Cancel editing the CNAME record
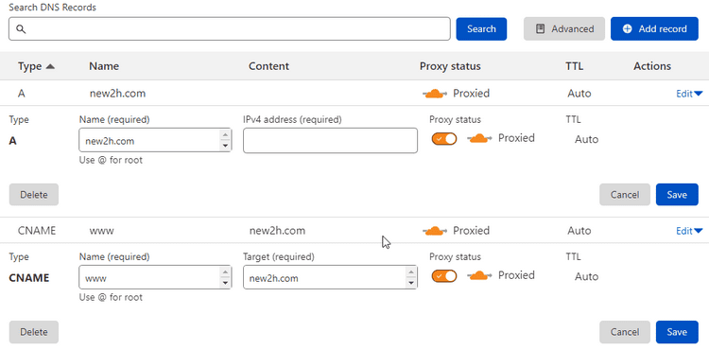709x350 pixels. pyautogui.click(x=625, y=332)
